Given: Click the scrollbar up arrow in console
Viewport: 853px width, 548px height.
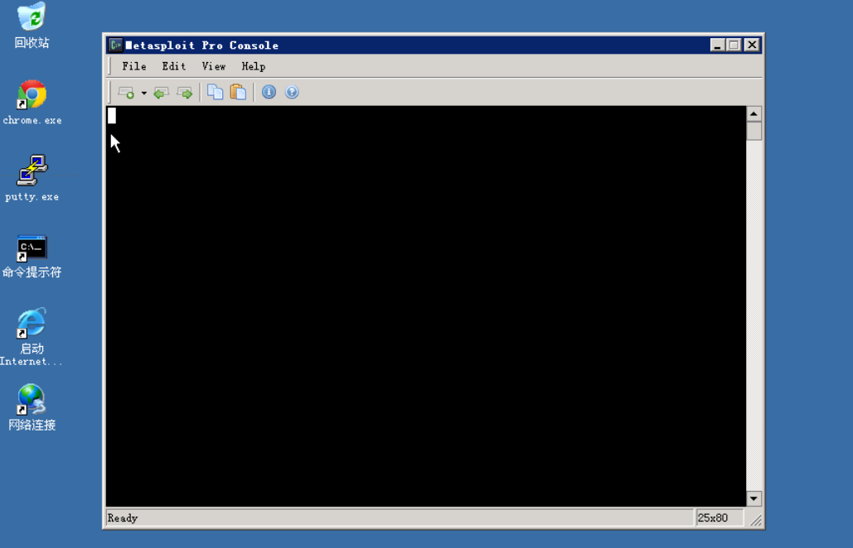Looking at the screenshot, I should pyautogui.click(x=754, y=113).
